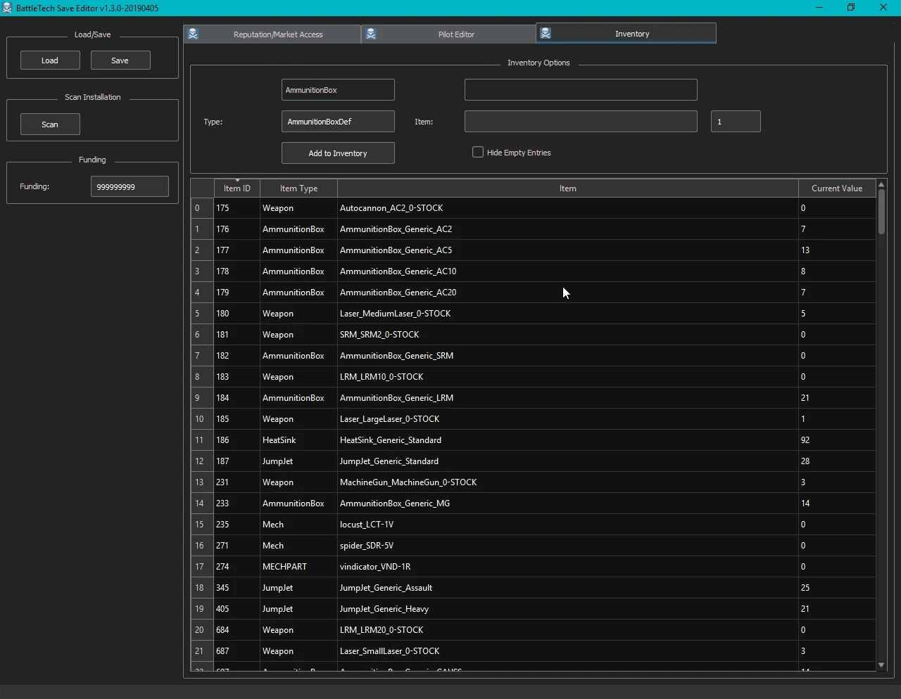
Task: Restore down the window
Action: [851, 8]
